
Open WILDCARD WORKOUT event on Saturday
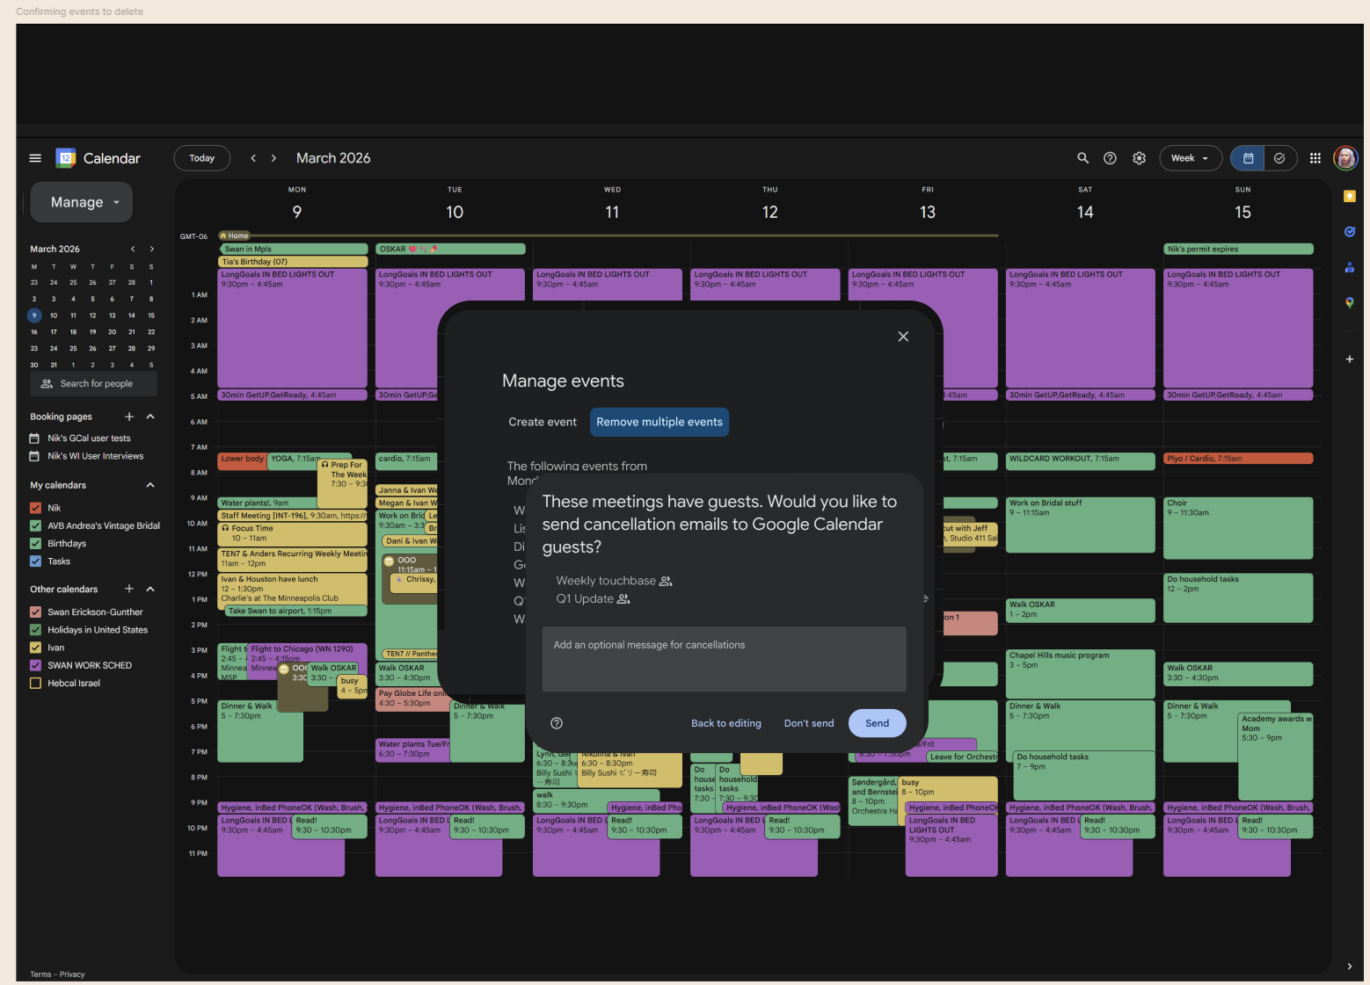point(1081,460)
